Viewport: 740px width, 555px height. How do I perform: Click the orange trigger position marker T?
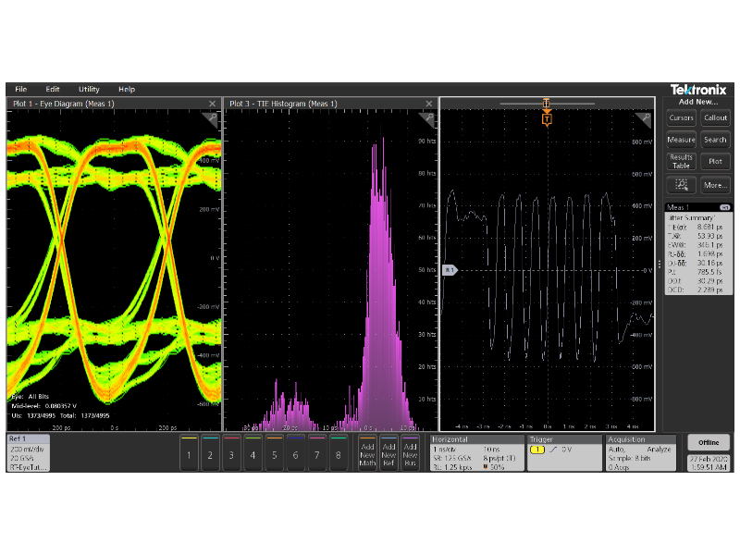coord(547,119)
